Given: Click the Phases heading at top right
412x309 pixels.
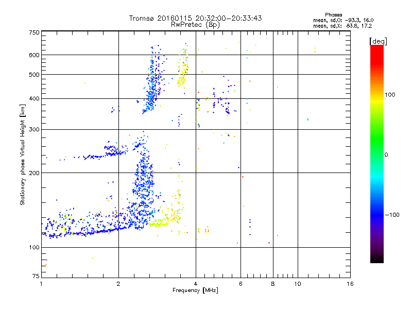Looking at the screenshot, I should pyautogui.click(x=333, y=15).
